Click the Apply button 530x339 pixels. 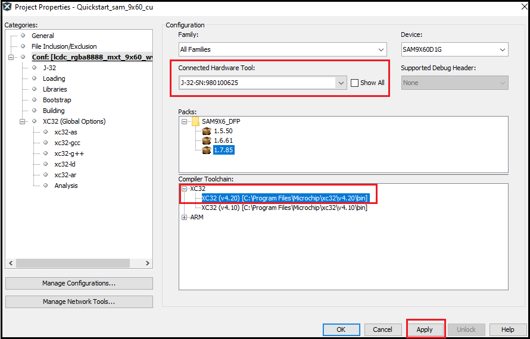pos(425,329)
